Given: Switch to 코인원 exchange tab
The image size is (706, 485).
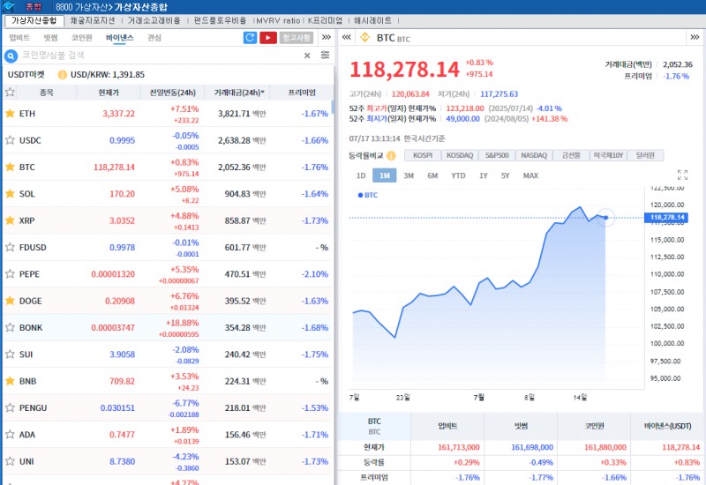Looking at the screenshot, I should 81,38.
